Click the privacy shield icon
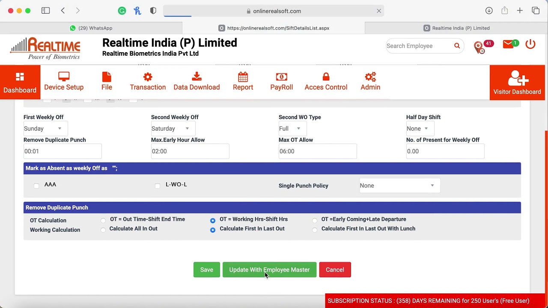 [153, 11]
